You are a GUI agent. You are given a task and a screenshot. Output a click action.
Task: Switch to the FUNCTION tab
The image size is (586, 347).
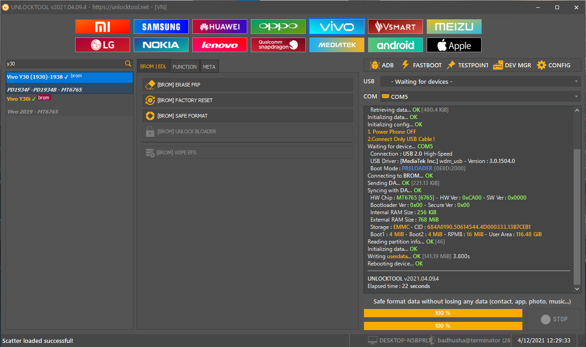pos(185,67)
